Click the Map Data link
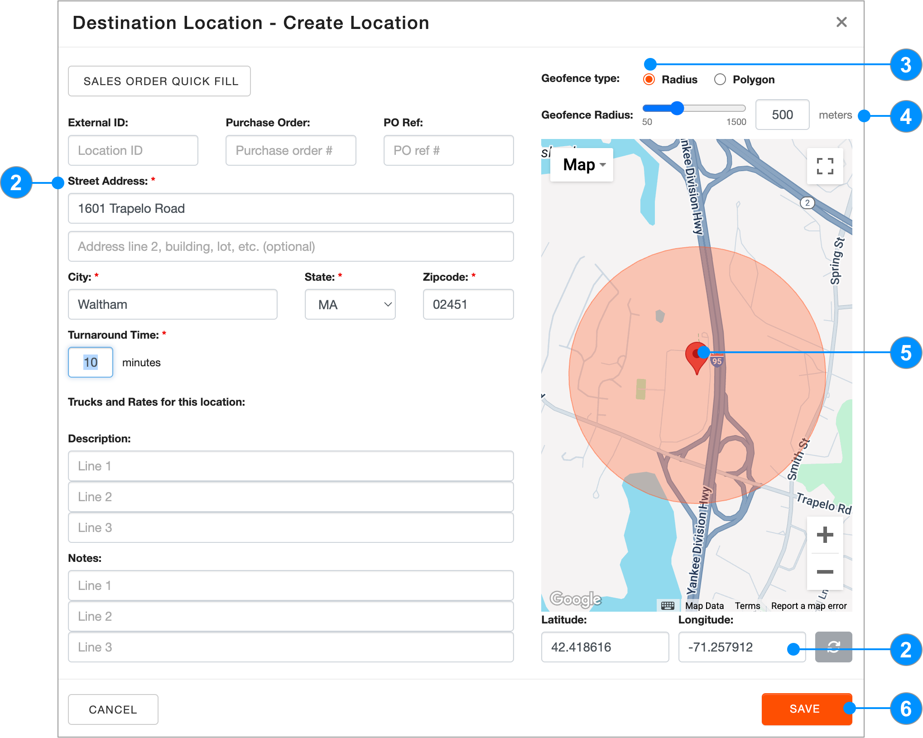The height and width of the screenshot is (738, 923). tap(704, 606)
